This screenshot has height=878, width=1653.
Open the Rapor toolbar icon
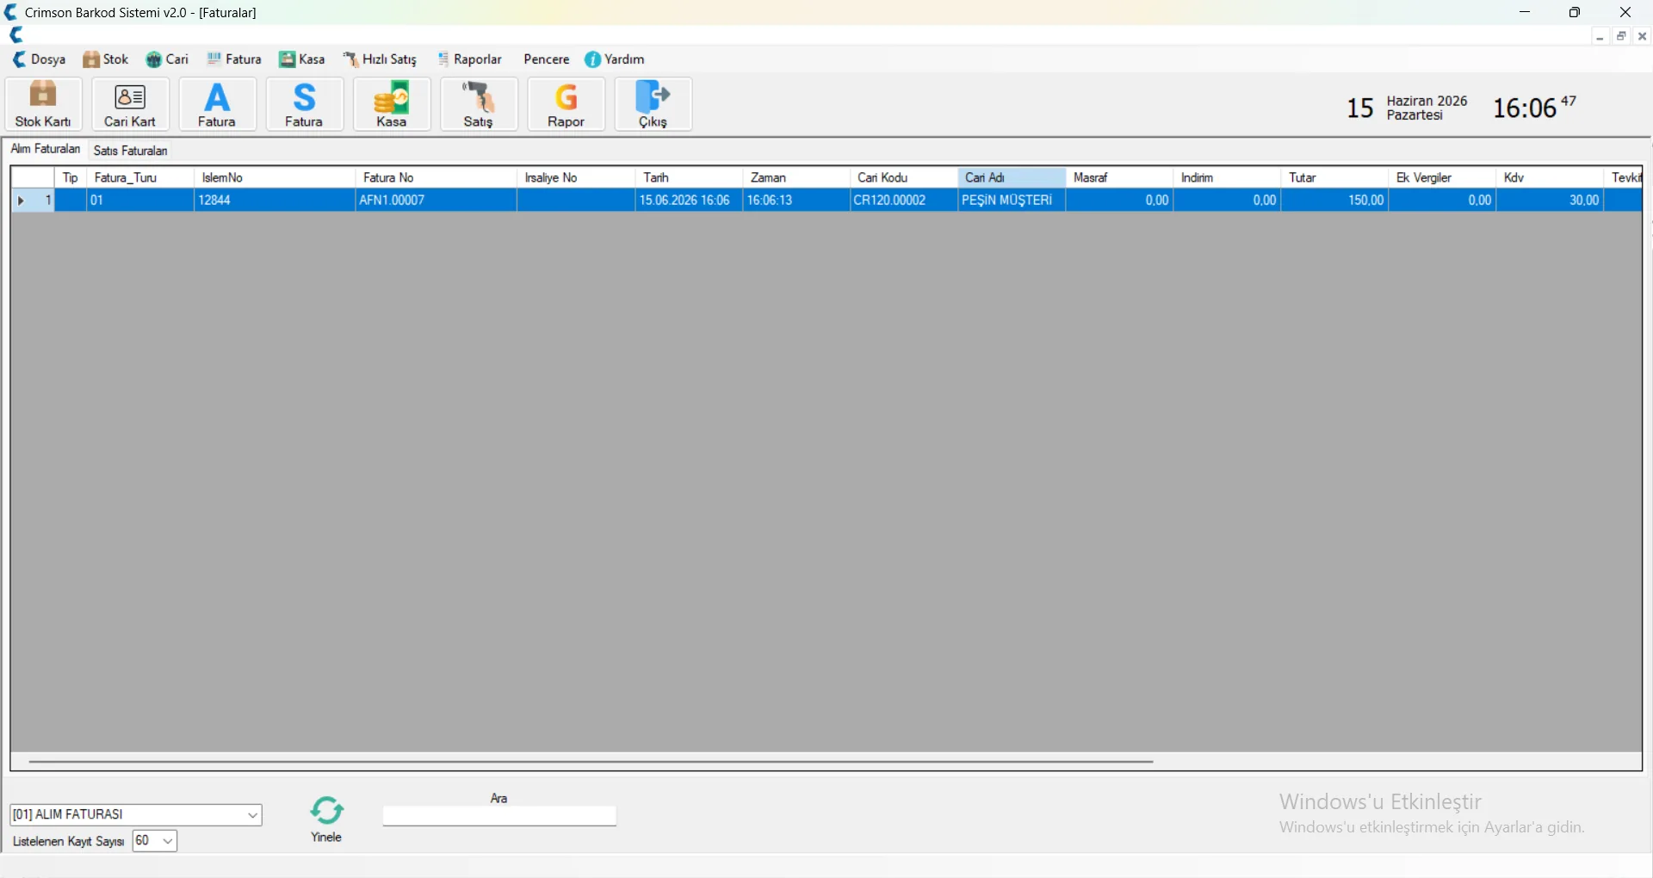tap(566, 104)
